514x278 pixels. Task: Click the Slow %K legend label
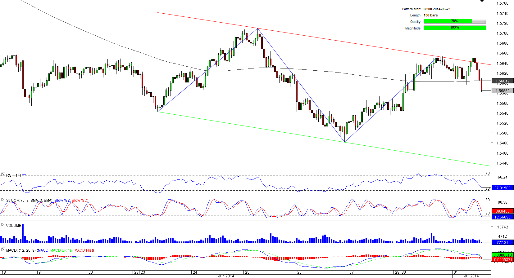[x=62, y=201]
